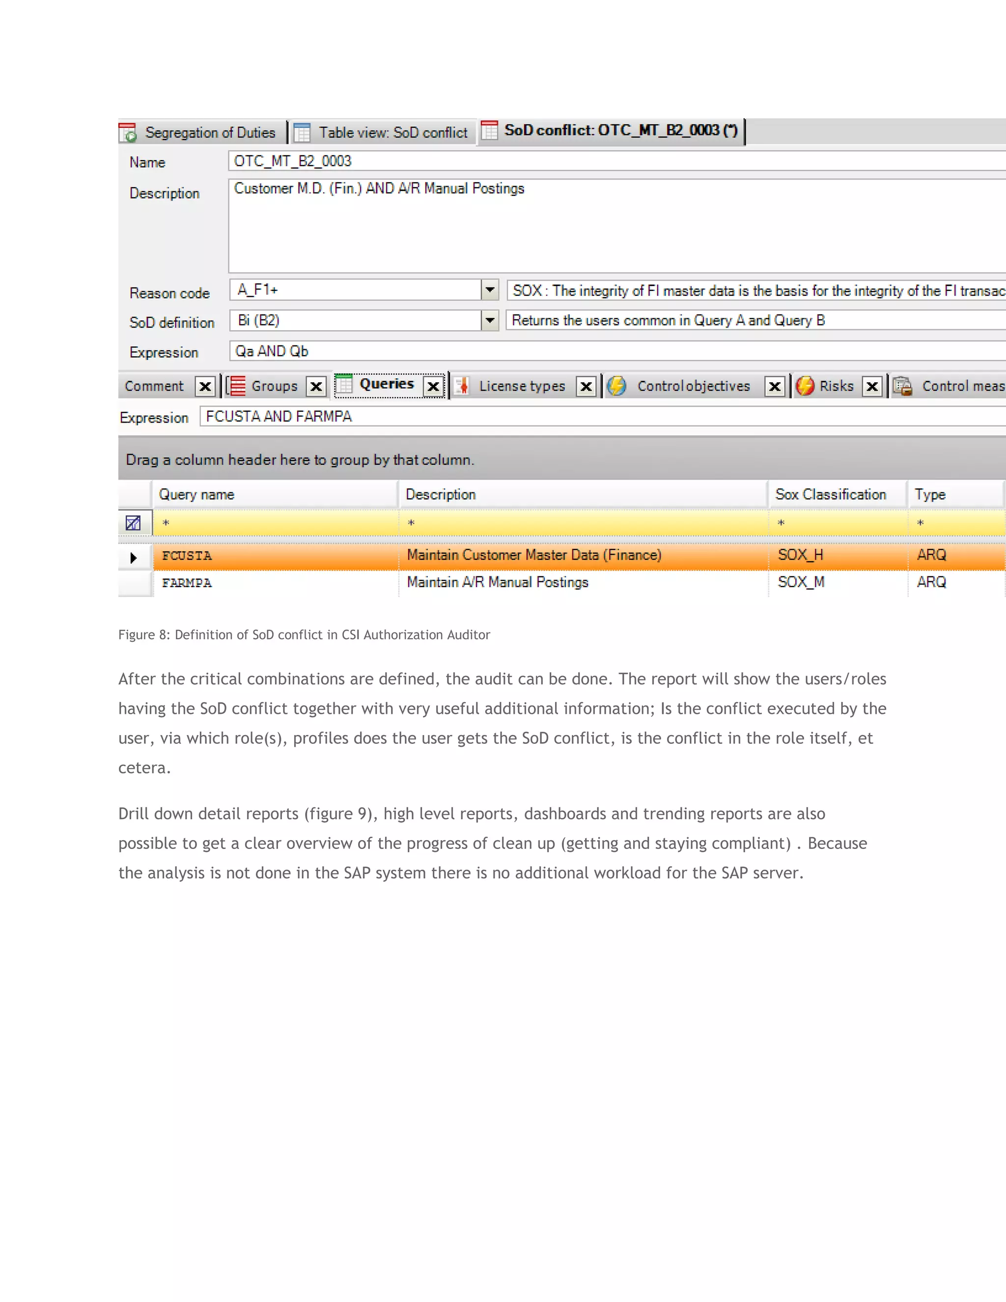
Task: Click the SoD conflict tab icon
Action: 489,131
